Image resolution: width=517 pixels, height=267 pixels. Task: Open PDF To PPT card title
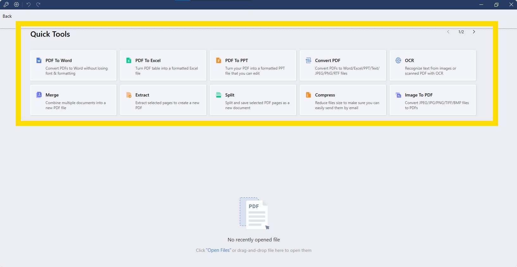pos(237,60)
